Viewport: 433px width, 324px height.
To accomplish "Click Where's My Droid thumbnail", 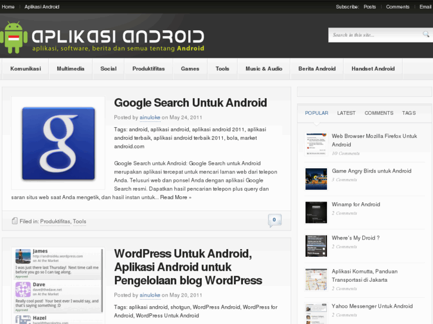I will (316, 246).
